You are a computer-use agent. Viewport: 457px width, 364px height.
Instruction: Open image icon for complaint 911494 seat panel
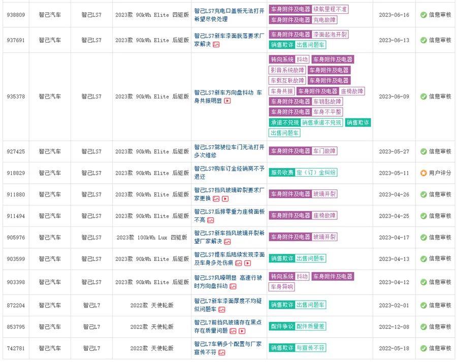210,220
